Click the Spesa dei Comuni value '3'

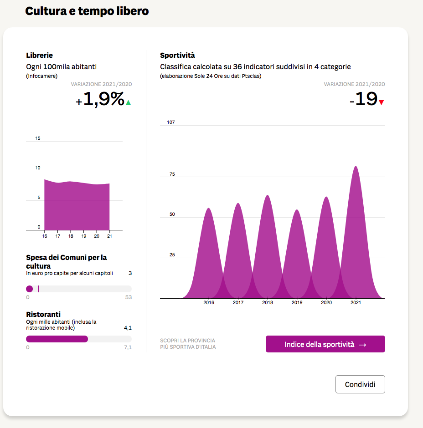130,273
